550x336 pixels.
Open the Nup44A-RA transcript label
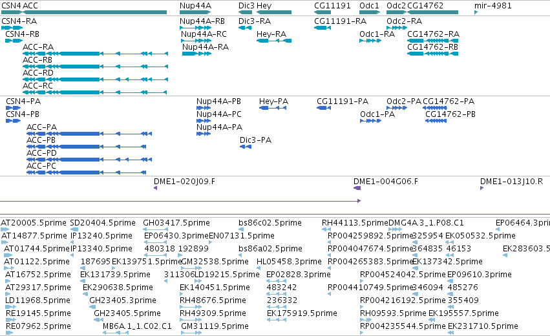tap(206, 47)
